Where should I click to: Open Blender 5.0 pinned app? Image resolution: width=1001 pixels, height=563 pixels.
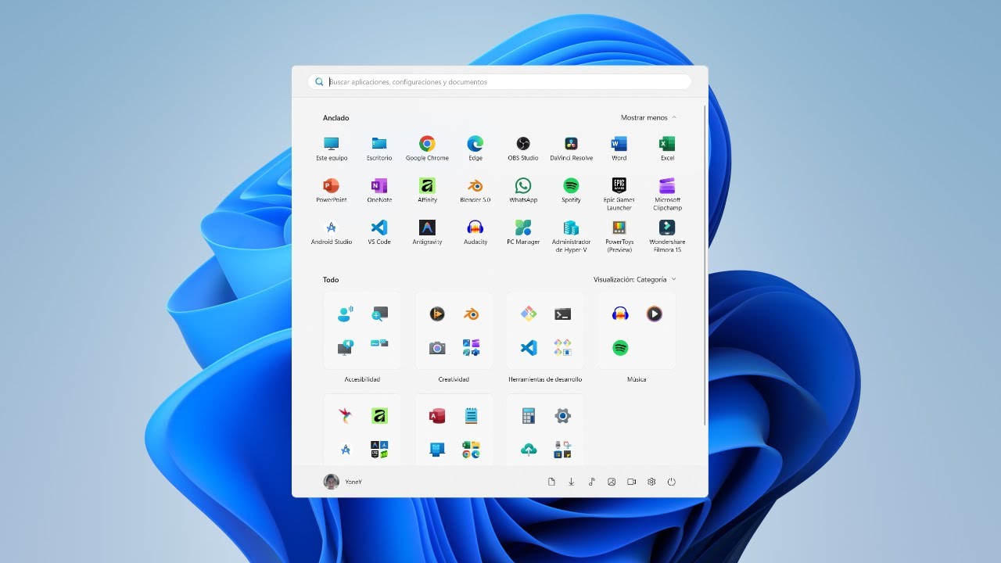475,190
